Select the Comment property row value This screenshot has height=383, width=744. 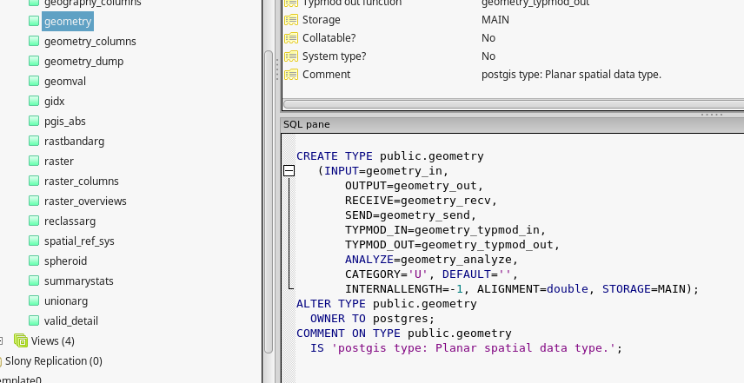click(x=571, y=75)
